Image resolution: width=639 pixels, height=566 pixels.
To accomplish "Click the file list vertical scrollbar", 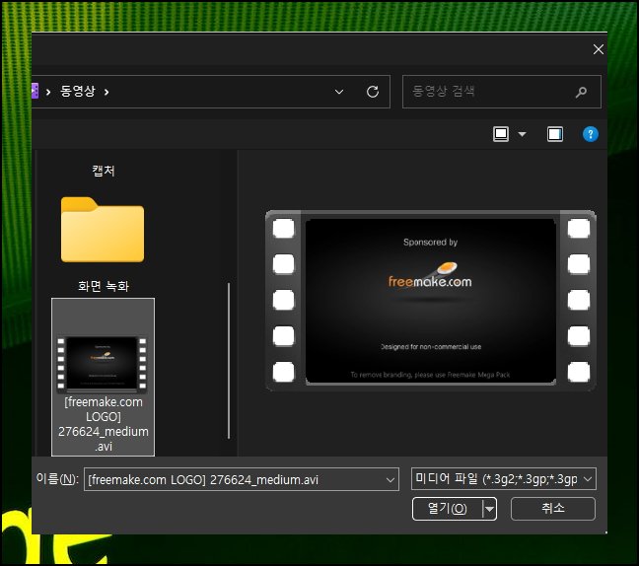I will click(x=229, y=361).
